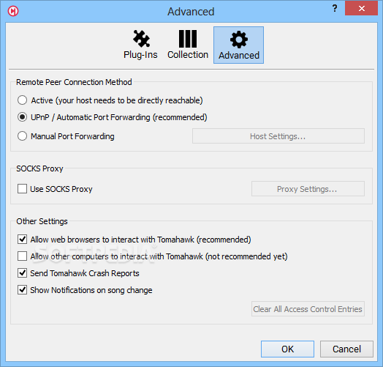Select Active connection method radio button
The height and width of the screenshot is (367, 383).
click(x=22, y=100)
